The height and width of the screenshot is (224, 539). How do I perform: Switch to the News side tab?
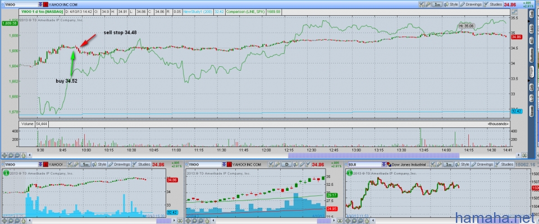tap(532, 111)
